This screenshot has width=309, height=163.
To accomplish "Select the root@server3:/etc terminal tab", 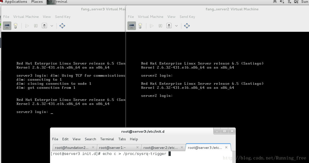I will coord(205,148).
